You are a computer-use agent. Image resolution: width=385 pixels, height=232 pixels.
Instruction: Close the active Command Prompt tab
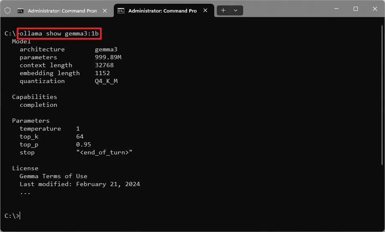click(x=206, y=11)
